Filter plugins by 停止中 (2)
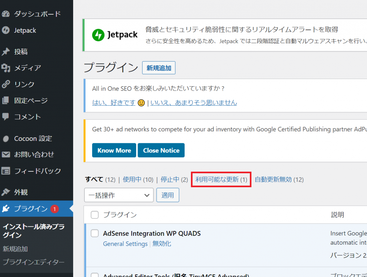This screenshot has width=367, height=277. pyautogui.click(x=174, y=180)
